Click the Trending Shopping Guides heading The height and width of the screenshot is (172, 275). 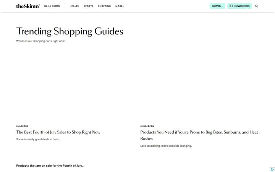[x=70, y=31]
